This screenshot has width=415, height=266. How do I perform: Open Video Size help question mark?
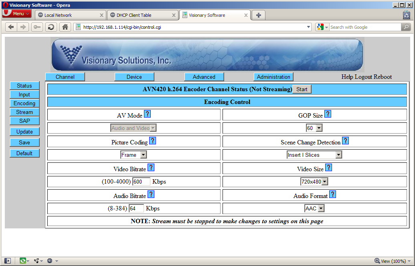(328, 167)
